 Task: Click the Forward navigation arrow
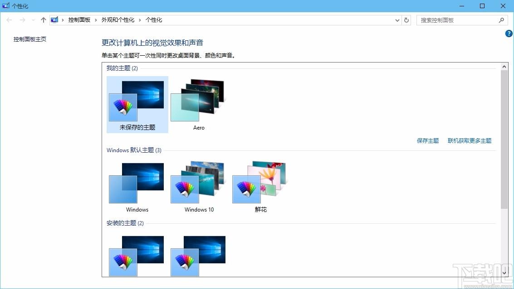[x=22, y=20]
